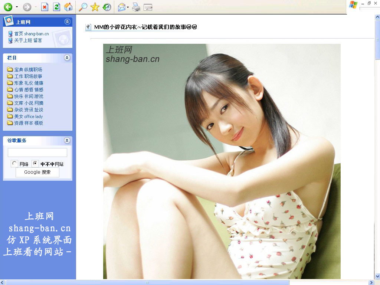Click computer icon beside 关于上班 留言
Viewport: 380px width, 285px height.
tap(10, 40)
